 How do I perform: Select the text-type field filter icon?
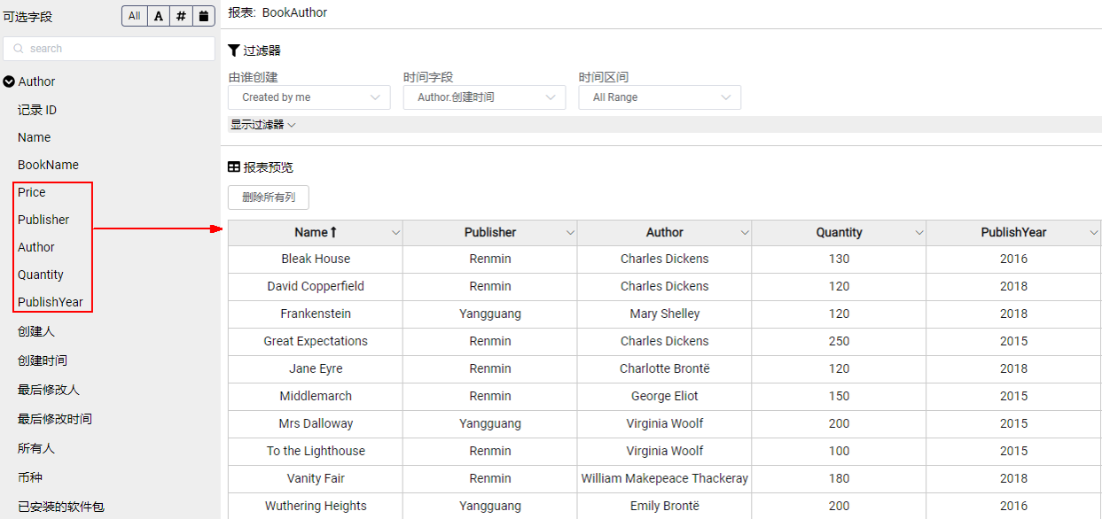pyautogui.click(x=159, y=16)
